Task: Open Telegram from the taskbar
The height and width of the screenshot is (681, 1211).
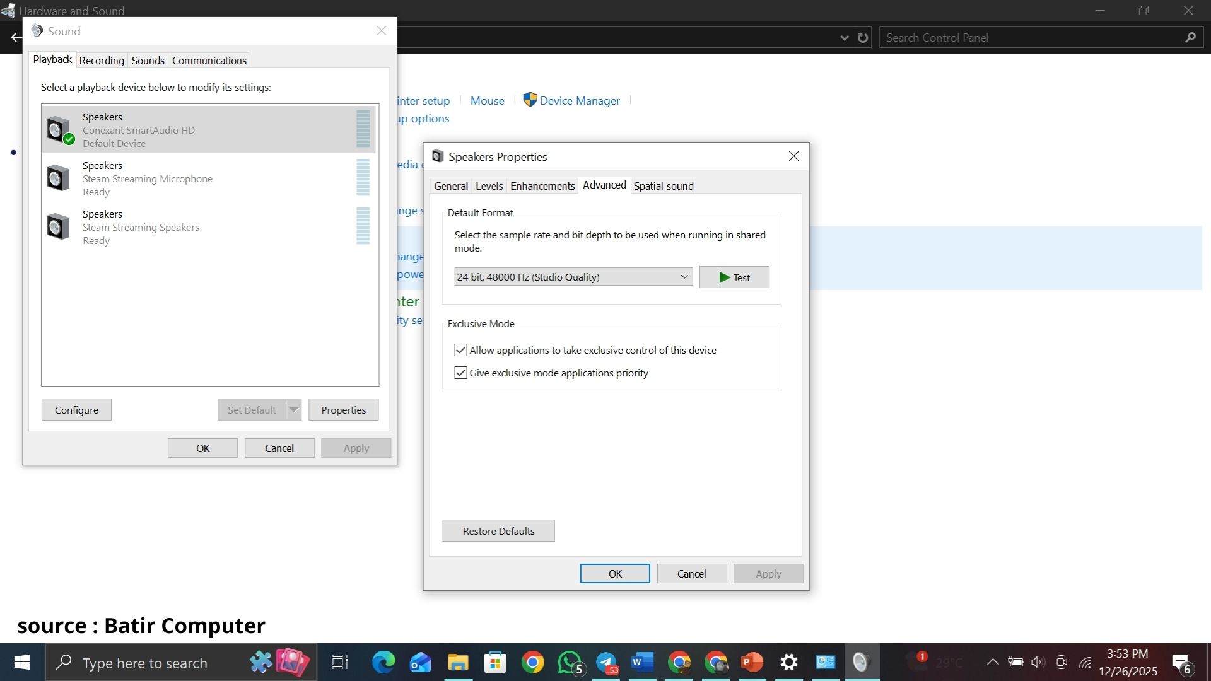Action: click(607, 663)
